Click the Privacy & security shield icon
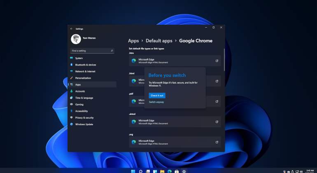317x173 pixels. click(x=71, y=117)
